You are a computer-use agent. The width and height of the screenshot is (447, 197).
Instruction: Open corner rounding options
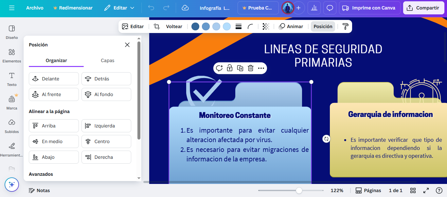click(x=250, y=26)
